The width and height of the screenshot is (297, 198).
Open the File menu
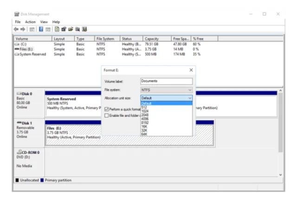click(x=18, y=22)
